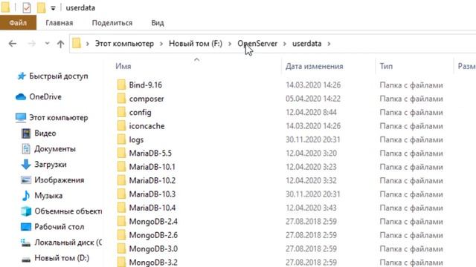
Task: Switch to the Главная ribbon tab
Action: tap(59, 23)
